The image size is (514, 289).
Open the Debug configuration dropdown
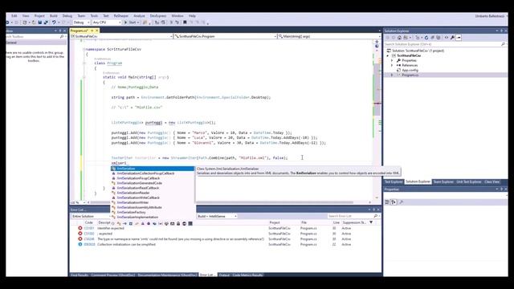pos(81,22)
